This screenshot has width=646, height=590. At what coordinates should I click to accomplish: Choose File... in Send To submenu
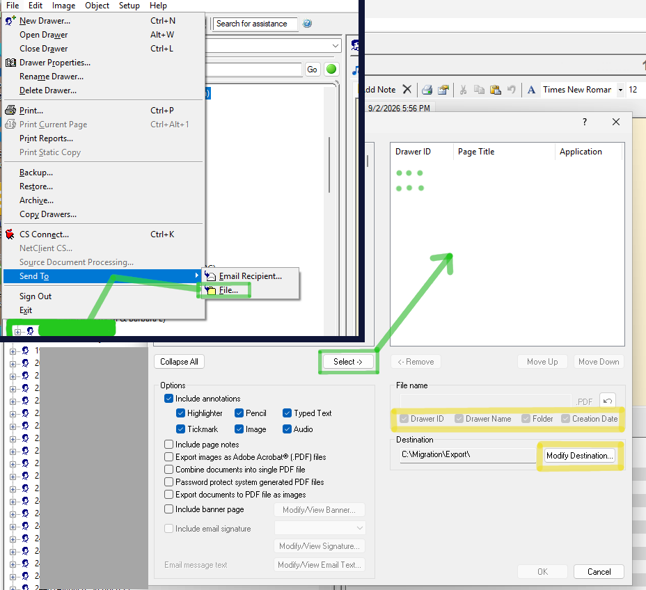click(x=251, y=290)
